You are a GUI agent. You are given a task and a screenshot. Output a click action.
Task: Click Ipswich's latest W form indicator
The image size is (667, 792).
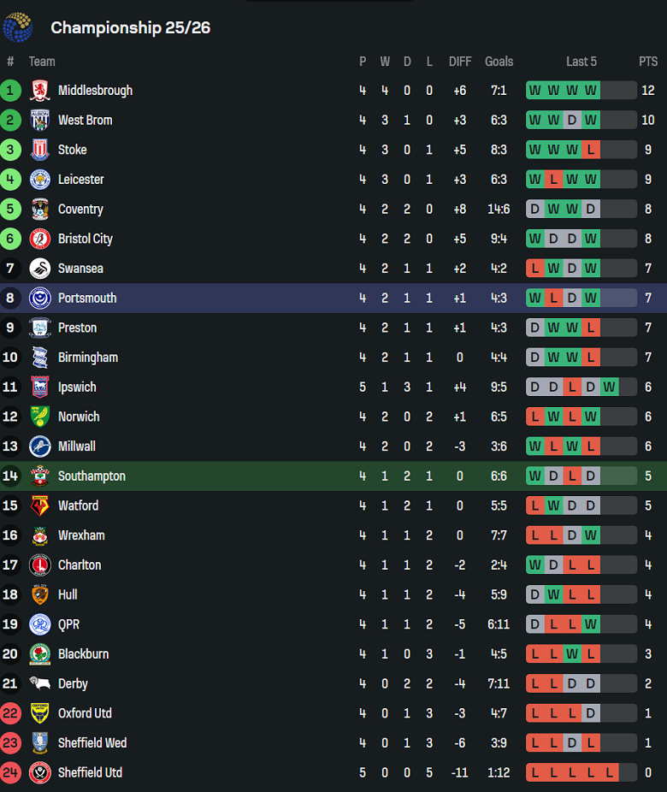(x=609, y=387)
